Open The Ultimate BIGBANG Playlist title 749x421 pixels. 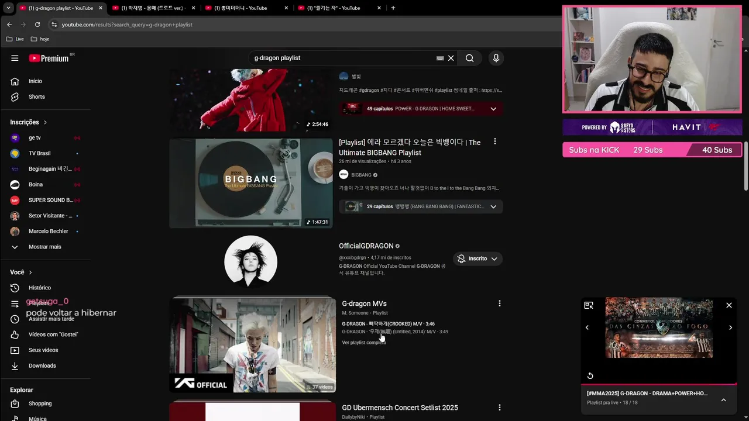click(x=410, y=147)
